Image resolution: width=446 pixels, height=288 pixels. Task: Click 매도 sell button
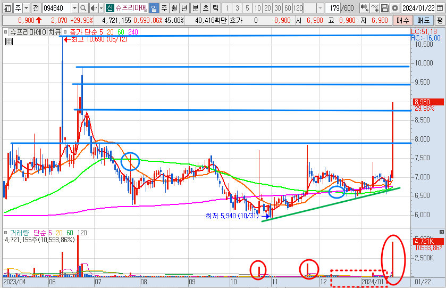(x=423, y=20)
